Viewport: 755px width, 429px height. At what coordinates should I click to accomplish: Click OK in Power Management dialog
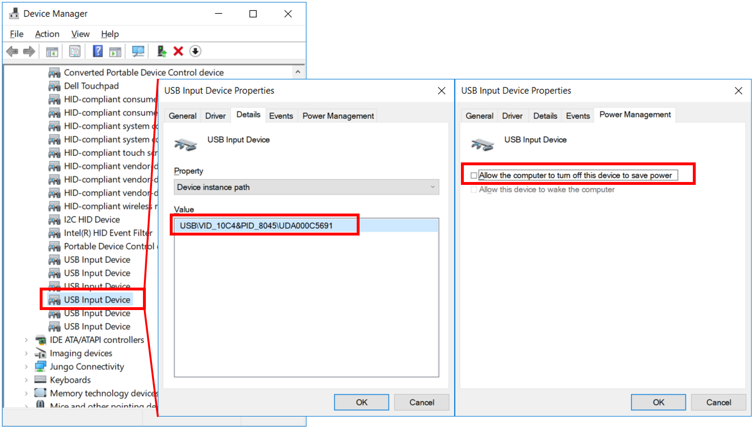(658, 402)
